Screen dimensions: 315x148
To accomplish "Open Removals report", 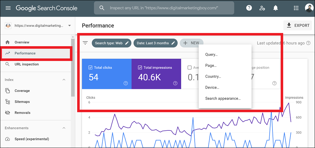I will (22, 113).
